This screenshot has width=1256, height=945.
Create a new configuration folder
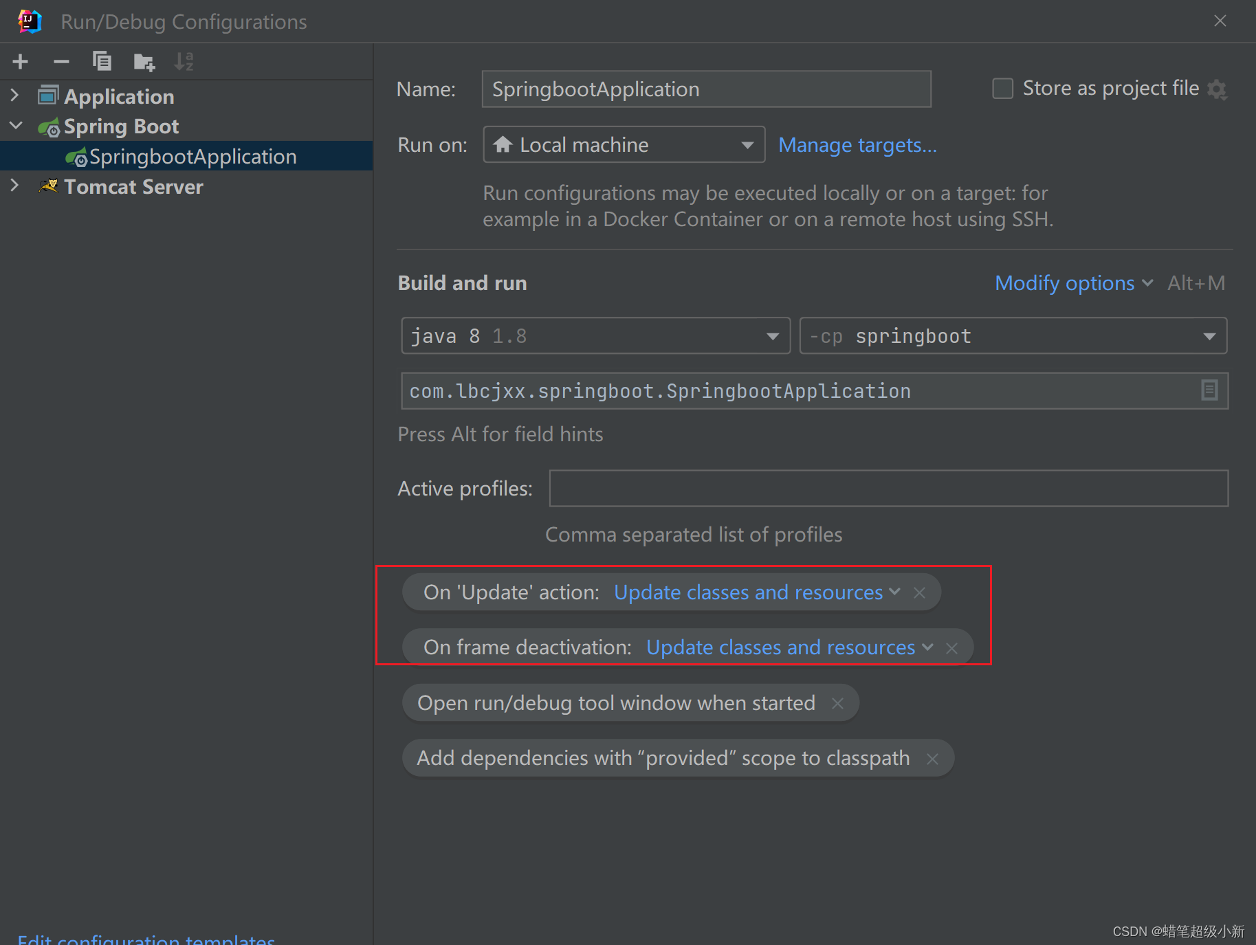pos(144,62)
